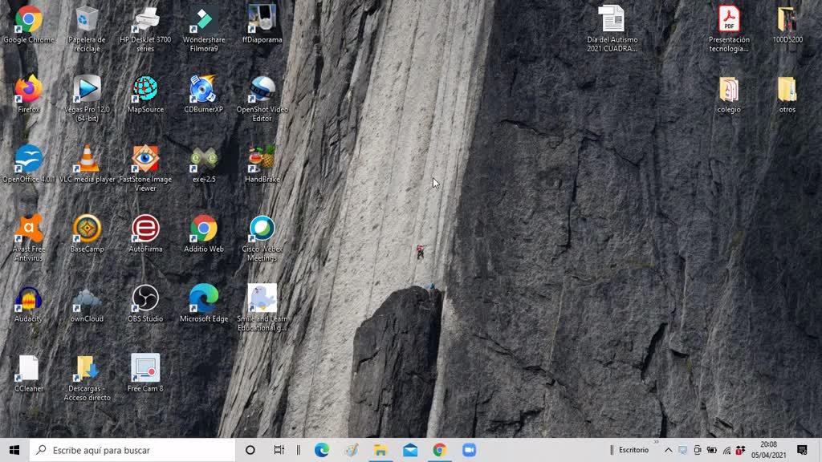This screenshot has width=822, height=462.
Task: Click the AutoFirma desktop icon
Action: pos(145,234)
